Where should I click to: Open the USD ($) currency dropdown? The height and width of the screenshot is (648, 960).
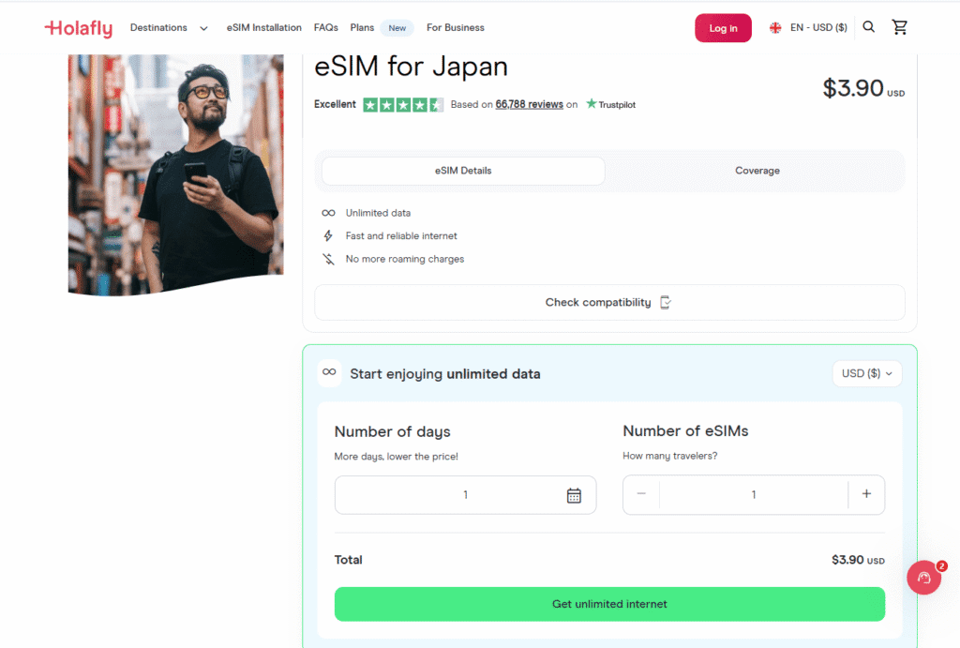pos(866,373)
